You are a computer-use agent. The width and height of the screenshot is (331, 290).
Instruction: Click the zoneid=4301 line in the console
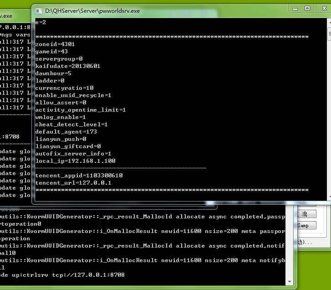click(55, 44)
